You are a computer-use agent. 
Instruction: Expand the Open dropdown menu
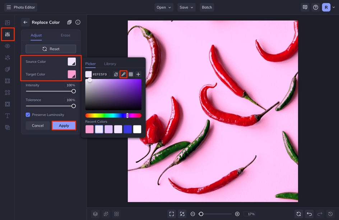pos(164,7)
